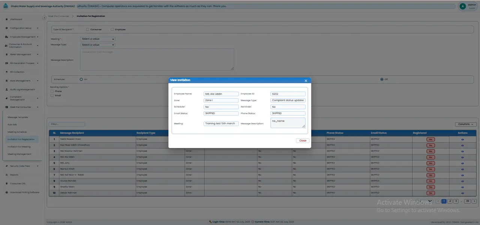480x225 pixels.
Task: Jump to page 39 in the pagination
Action: (467, 201)
